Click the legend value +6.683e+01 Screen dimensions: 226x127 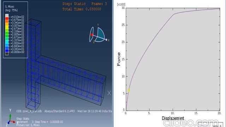point(17,46)
